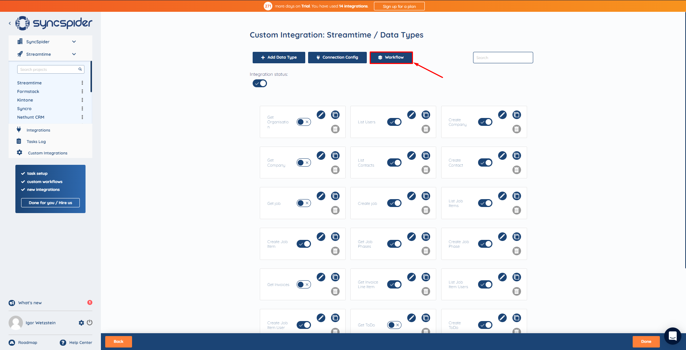Screen dimensions: 686x350
Task: Delete the Create Company data type
Action: pos(517,129)
